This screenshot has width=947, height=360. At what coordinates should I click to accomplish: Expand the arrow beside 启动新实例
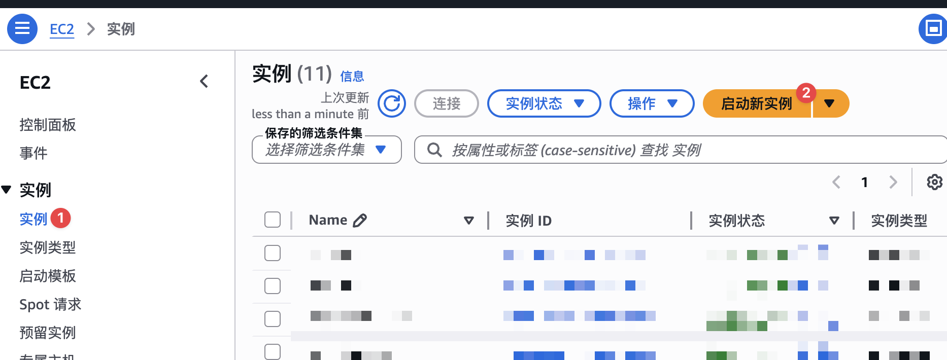(830, 103)
